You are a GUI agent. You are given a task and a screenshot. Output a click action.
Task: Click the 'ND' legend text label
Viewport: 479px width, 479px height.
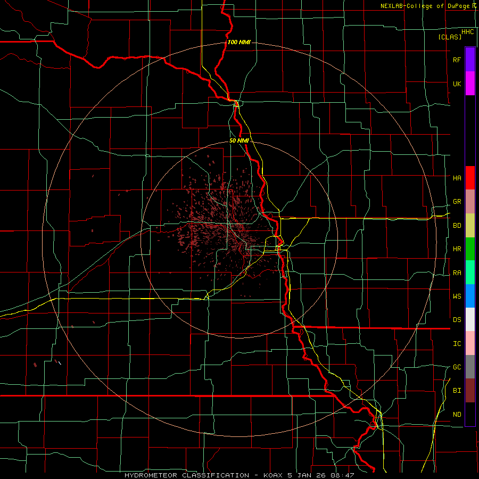click(457, 415)
